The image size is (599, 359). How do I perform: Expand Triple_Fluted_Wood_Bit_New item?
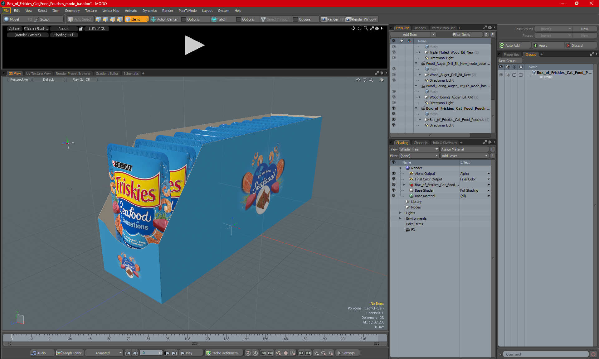tap(420, 52)
